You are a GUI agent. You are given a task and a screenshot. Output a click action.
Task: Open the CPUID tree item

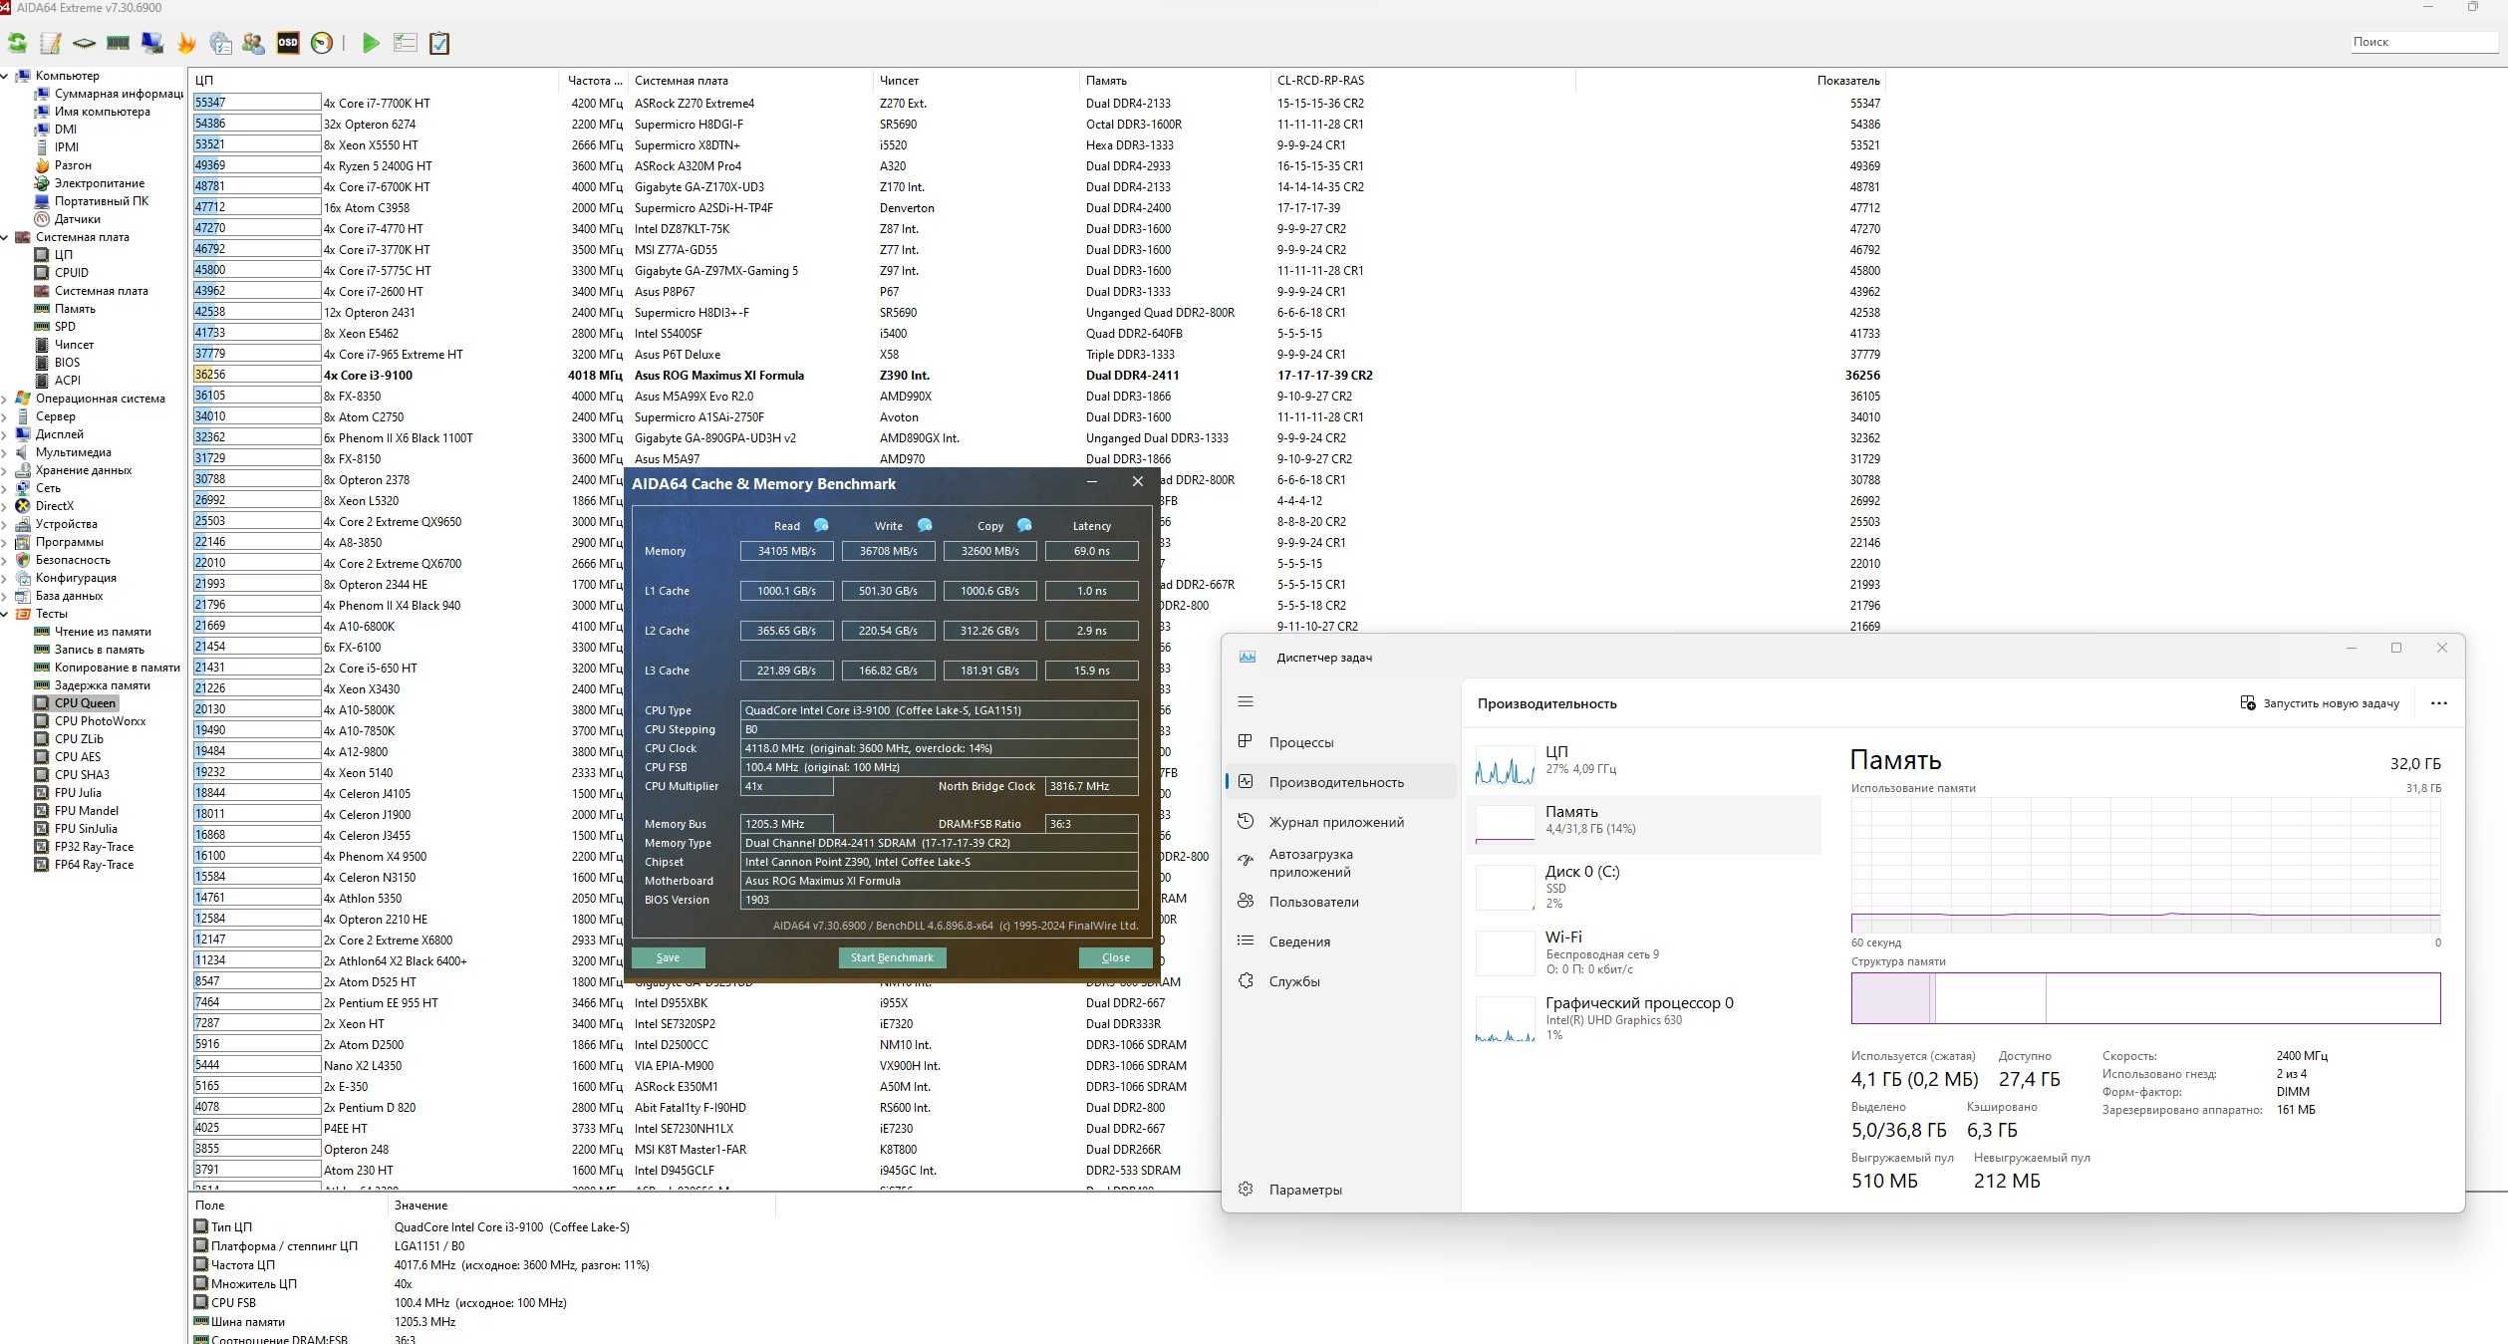pos(62,273)
